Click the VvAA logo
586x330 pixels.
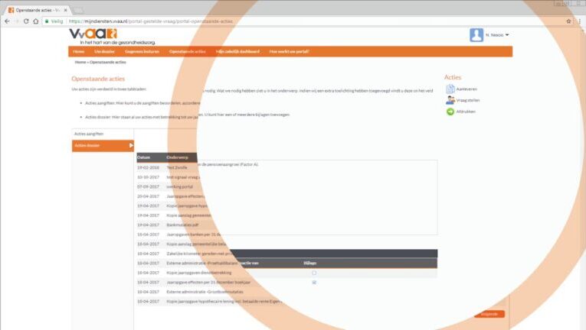[x=93, y=34]
